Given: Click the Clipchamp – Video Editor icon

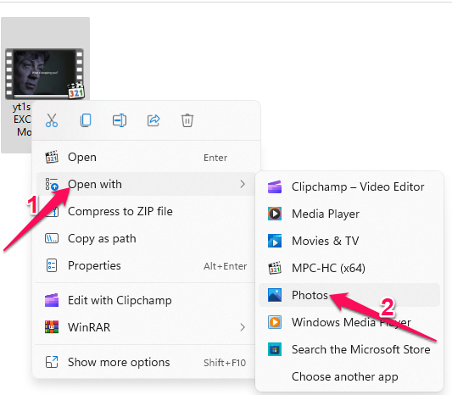Looking at the screenshot, I should (275, 186).
